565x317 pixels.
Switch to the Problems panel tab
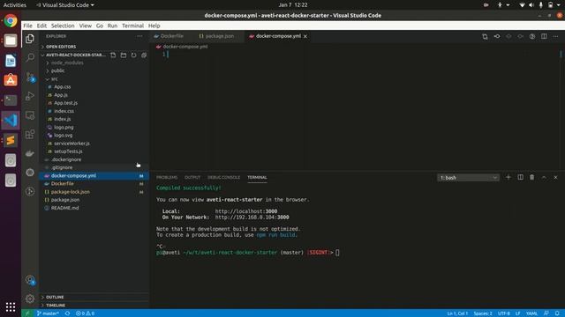point(167,178)
